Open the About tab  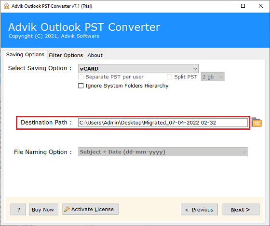click(95, 55)
